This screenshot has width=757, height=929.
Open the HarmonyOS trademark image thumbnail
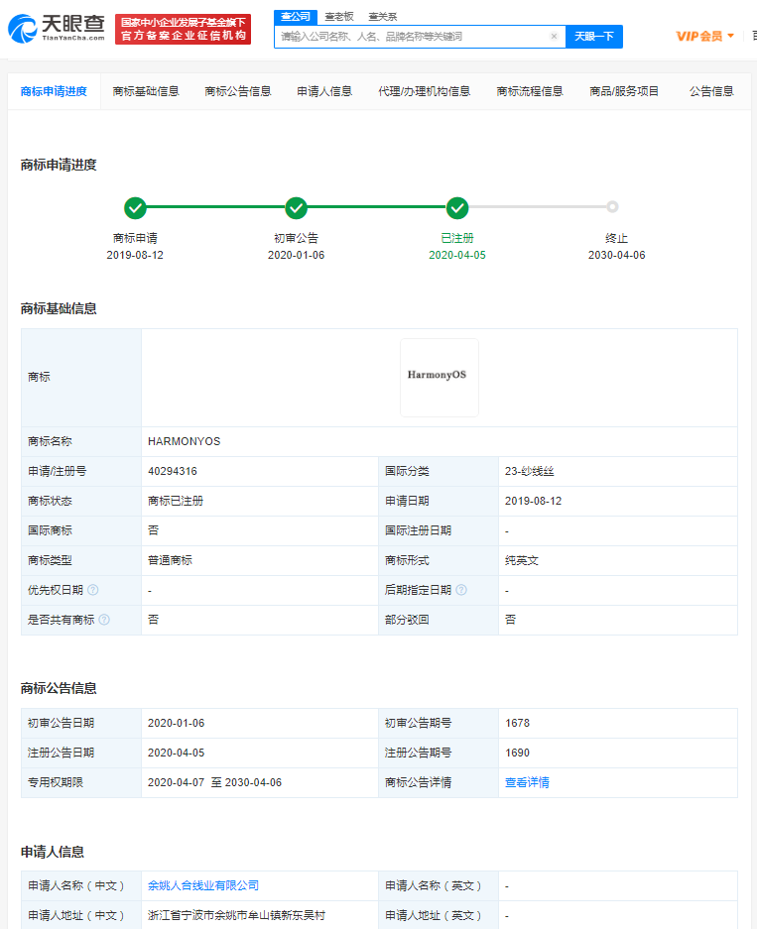point(440,378)
